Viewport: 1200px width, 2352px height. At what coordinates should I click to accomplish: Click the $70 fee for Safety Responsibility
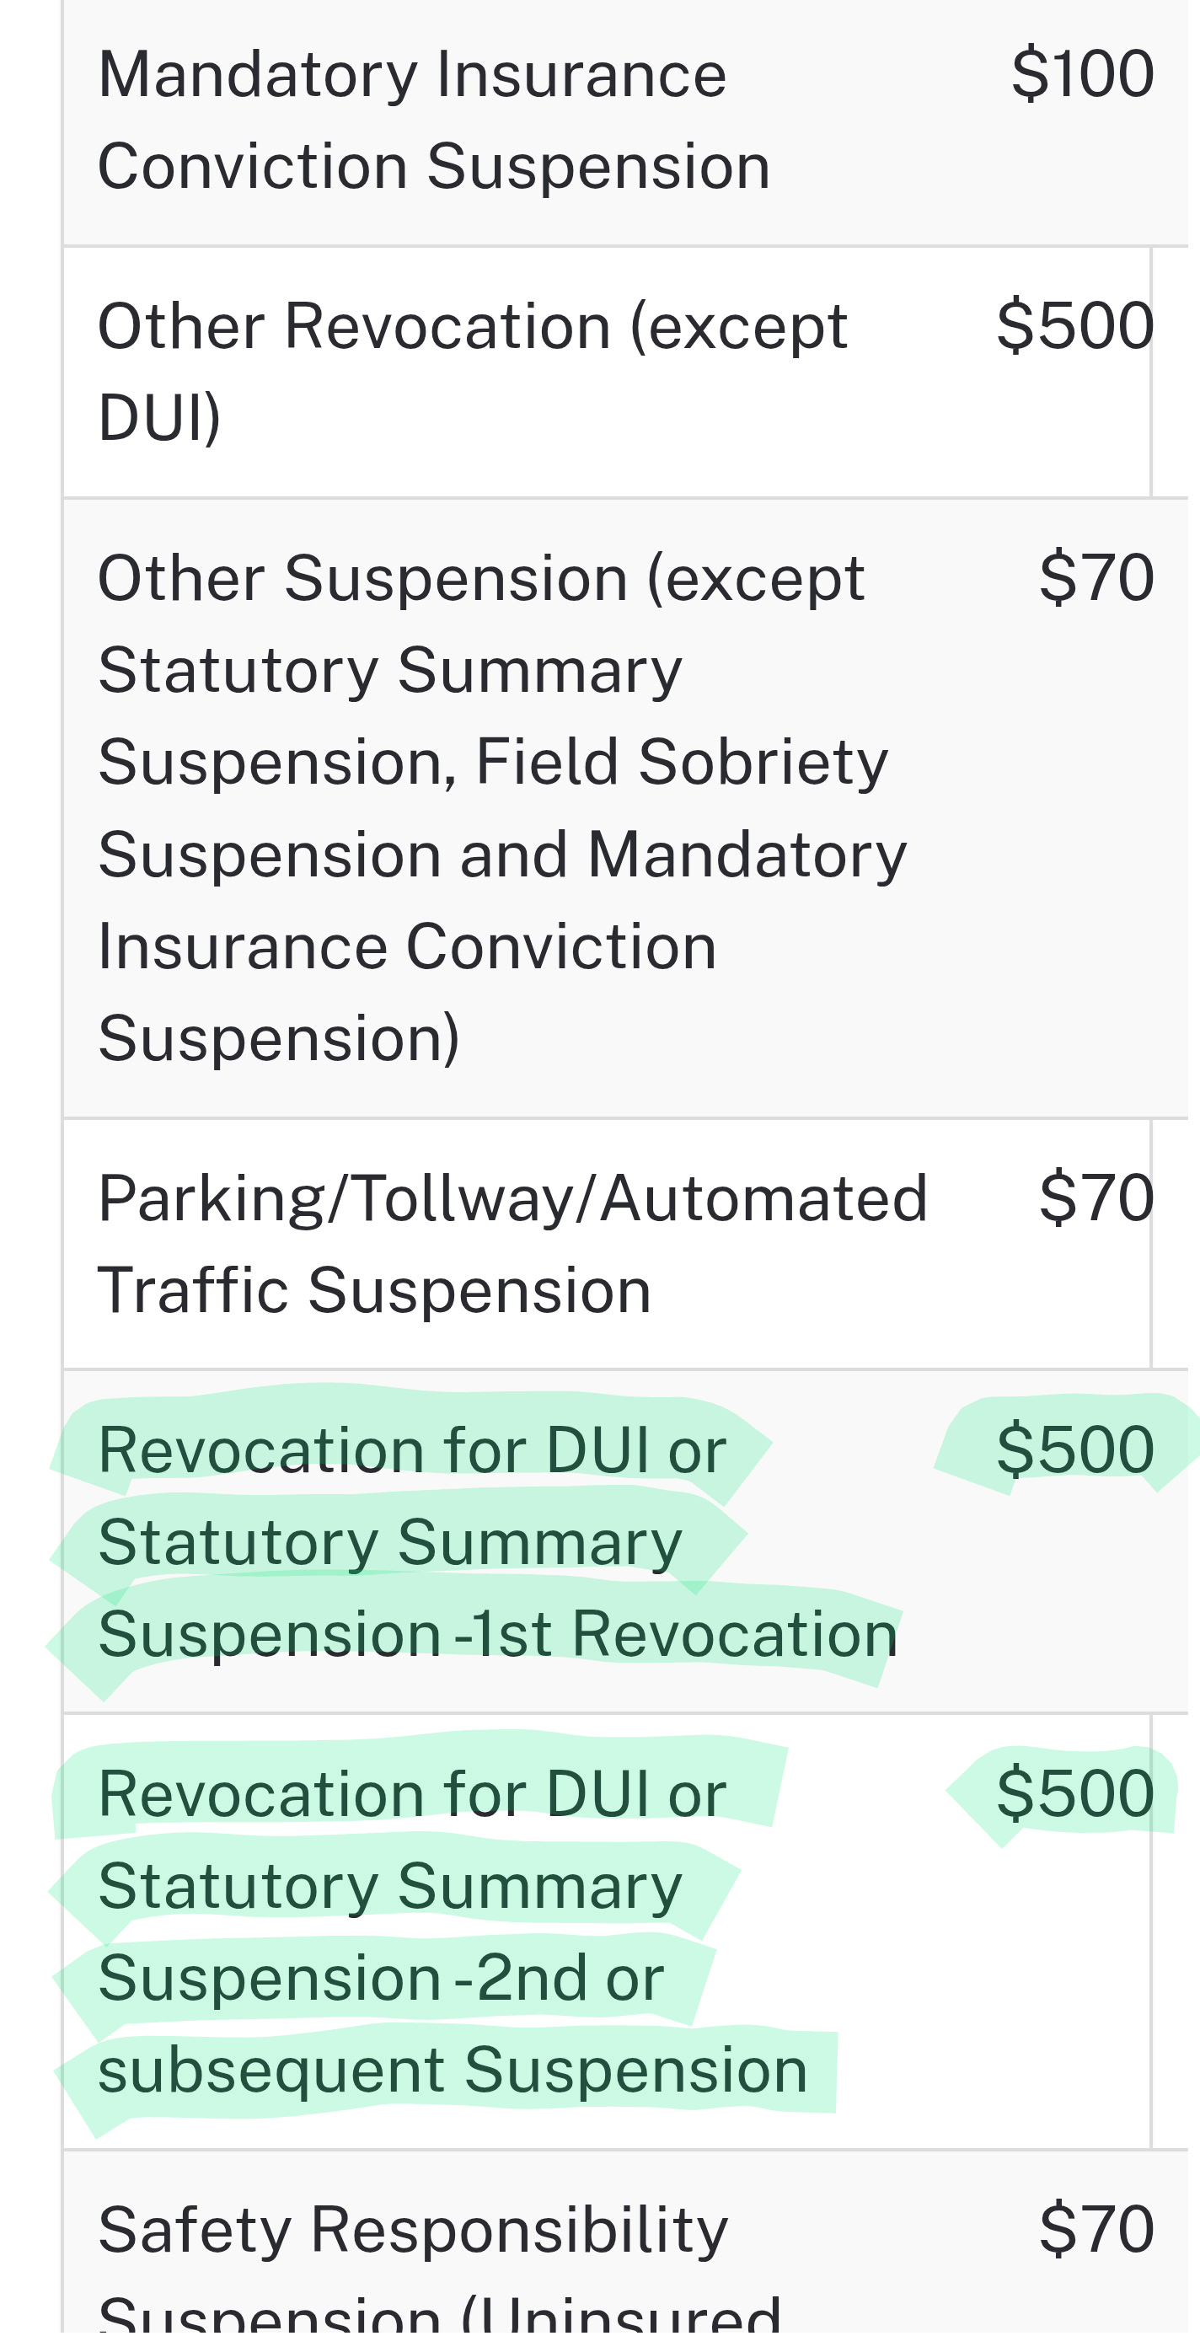(x=1097, y=2230)
